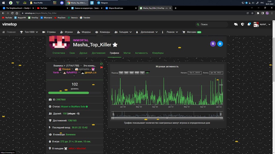
Task: Click the blue VK profile button
Action: tap(220, 44)
